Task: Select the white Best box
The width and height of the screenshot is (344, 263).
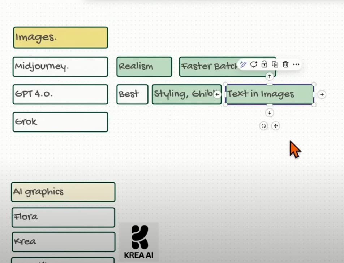Action: coord(132,94)
